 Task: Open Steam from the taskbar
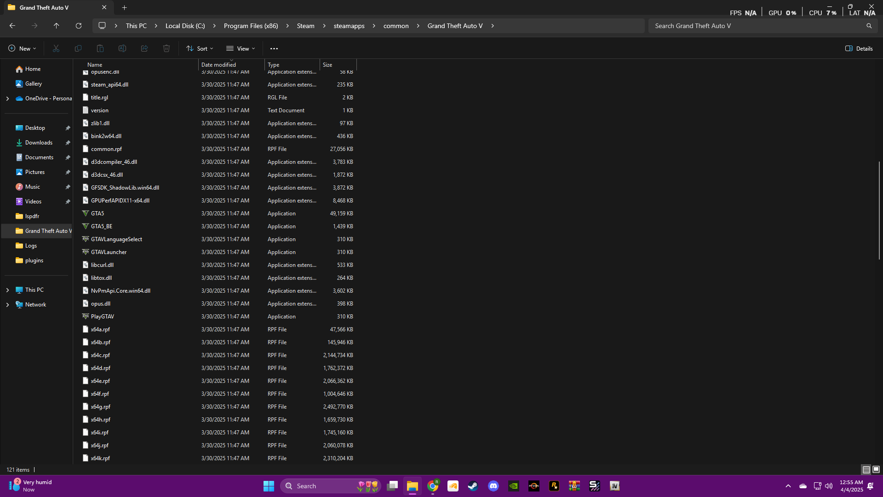point(473,486)
